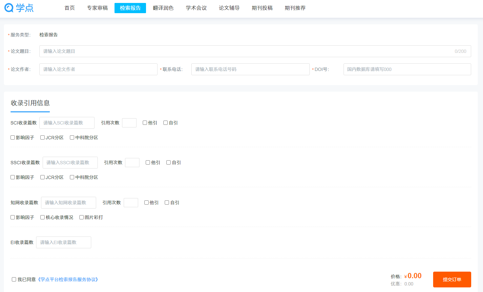
Task: Check 自引 in the SSCI row
Action: (x=168, y=163)
